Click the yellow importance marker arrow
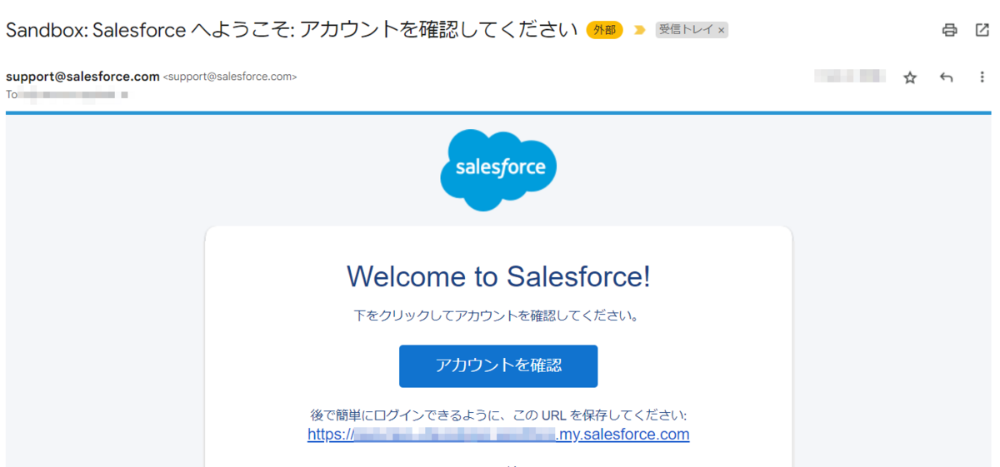This screenshot has height=467, width=1000. [639, 30]
